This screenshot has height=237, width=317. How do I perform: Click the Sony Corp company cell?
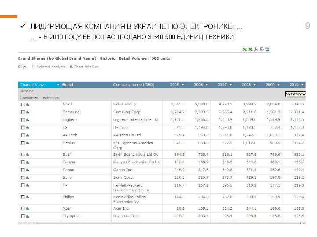[123, 178]
